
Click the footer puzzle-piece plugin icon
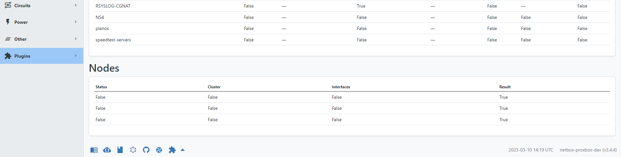pos(172,150)
